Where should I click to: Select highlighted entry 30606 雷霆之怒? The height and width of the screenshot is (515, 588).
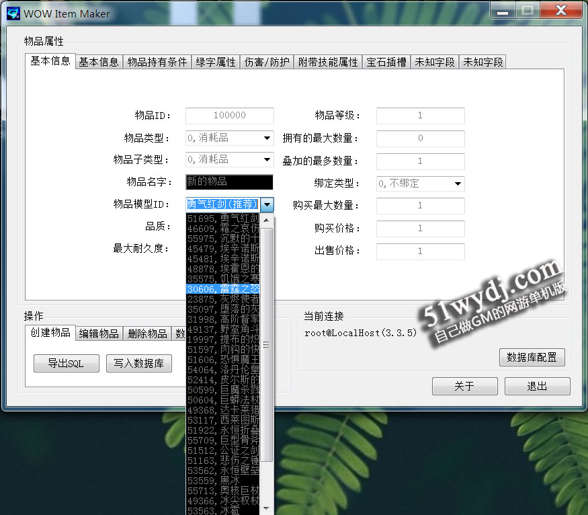pyautogui.click(x=222, y=289)
